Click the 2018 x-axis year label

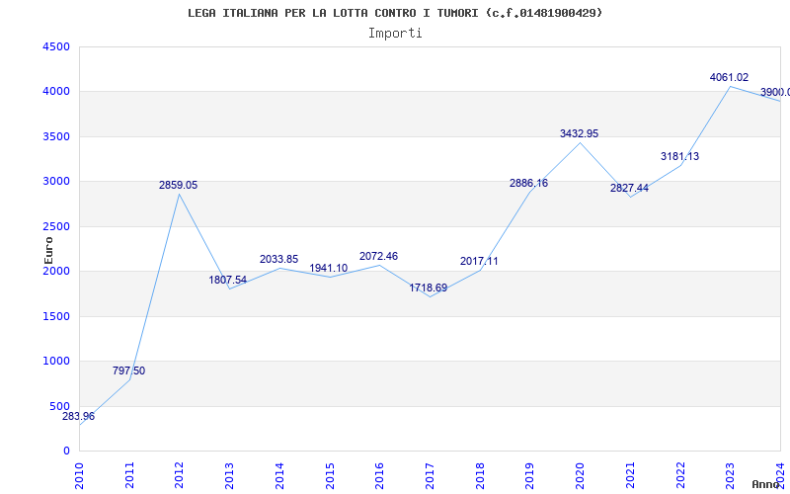[x=480, y=476]
